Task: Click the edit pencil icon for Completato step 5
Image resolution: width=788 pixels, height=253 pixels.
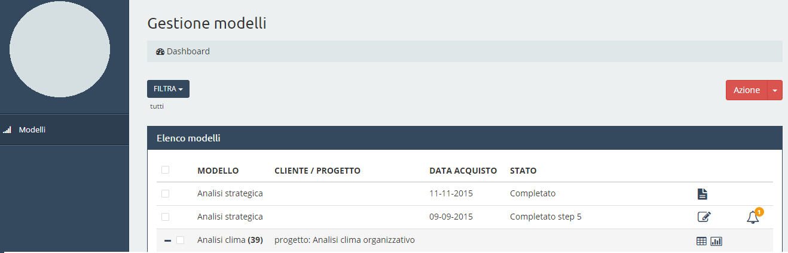Action: pyautogui.click(x=704, y=217)
